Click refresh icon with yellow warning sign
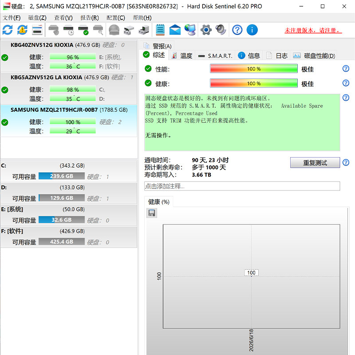The height and width of the screenshot is (355, 355). [22, 30]
